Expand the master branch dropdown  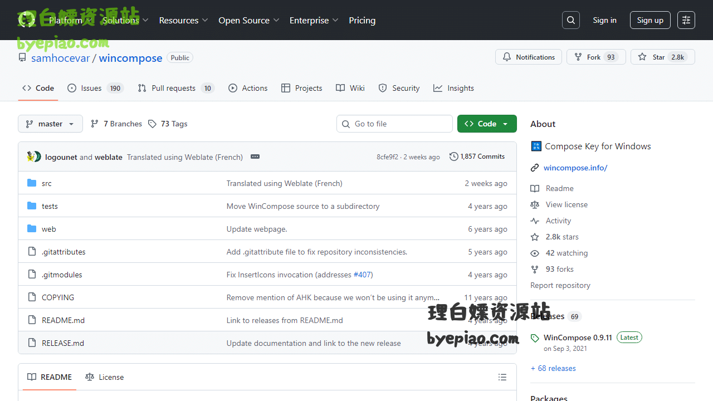pyautogui.click(x=50, y=124)
